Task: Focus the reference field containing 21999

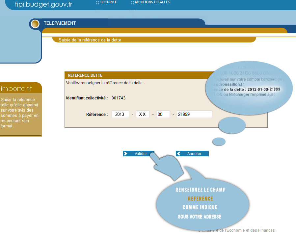Action: pos(194,114)
